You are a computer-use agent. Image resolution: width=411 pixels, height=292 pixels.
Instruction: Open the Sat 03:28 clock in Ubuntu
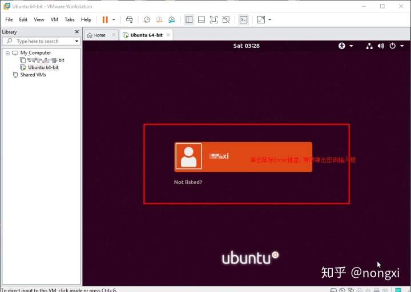pos(247,46)
